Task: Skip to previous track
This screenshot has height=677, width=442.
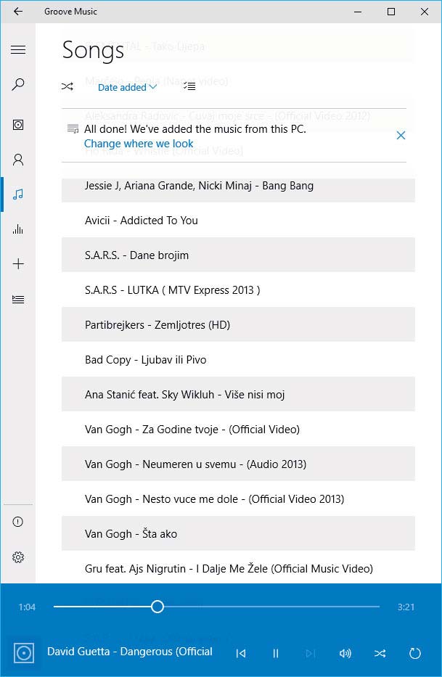Action: [x=241, y=653]
